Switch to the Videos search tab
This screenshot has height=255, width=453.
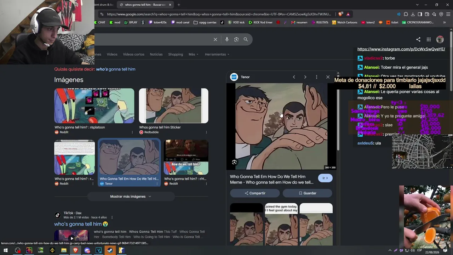point(112,54)
